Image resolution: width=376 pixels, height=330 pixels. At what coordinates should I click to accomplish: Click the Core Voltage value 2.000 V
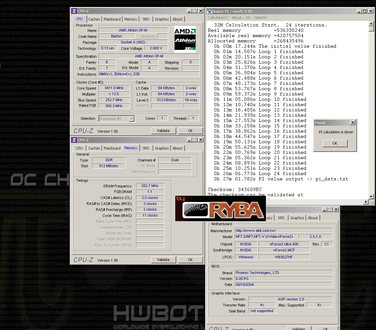[x=156, y=48]
